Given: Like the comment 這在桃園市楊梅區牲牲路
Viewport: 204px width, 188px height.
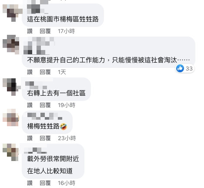Looking at the screenshot, I should tap(30, 31).
